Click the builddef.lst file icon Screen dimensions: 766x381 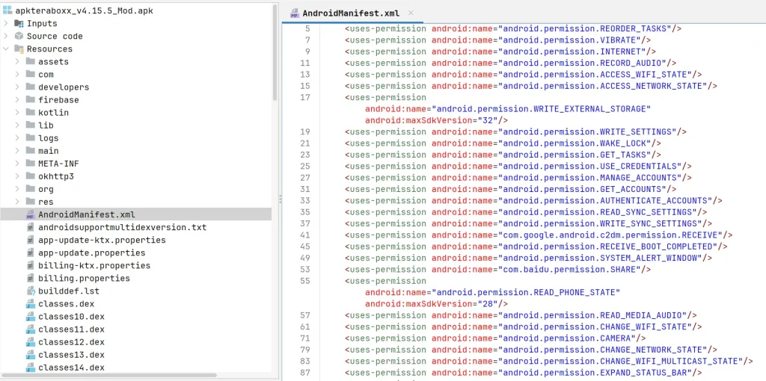click(30, 291)
